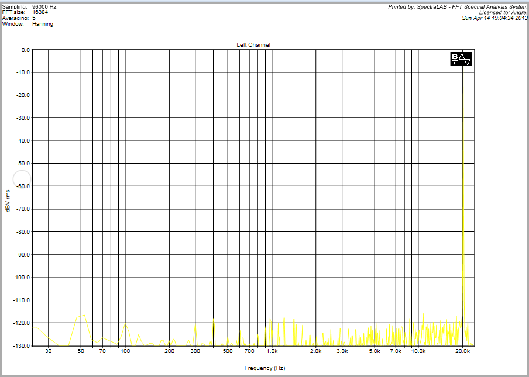Screen dimensions: 529x377
Task: Click the '50' frequency axis label
Action: pos(81,351)
